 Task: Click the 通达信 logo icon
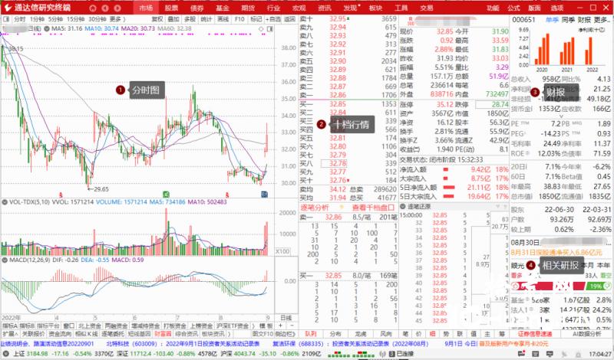pos(8,8)
